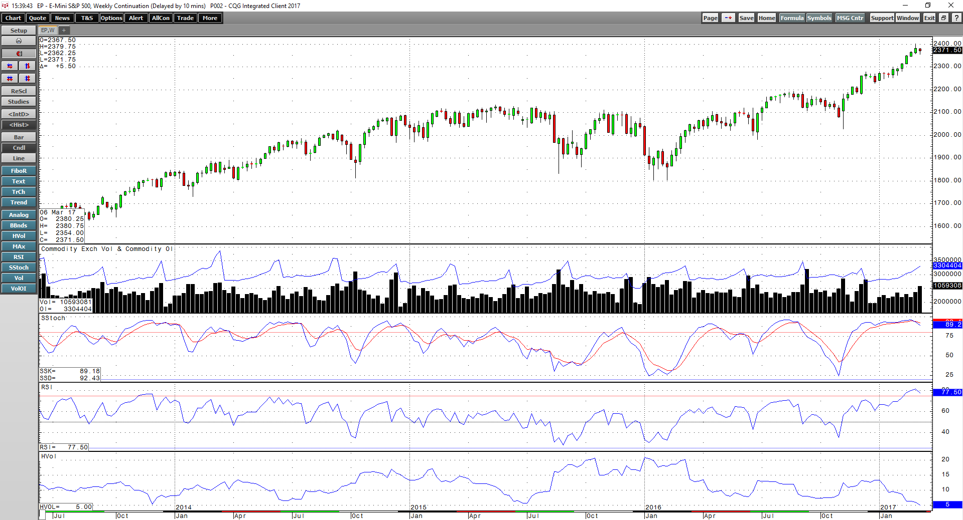This screenshot has height=520, width=963.
Task: Open chart Setup
Action: pyautogui.click(x=19, y=31)
